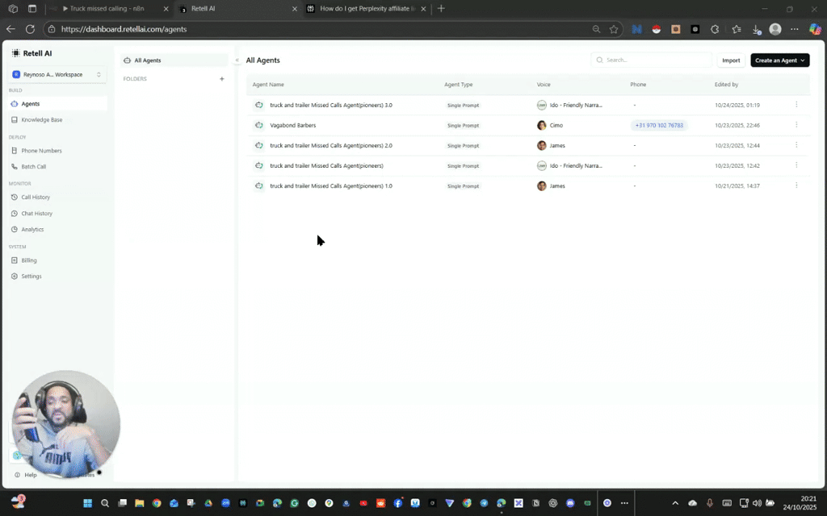Open browser profile avatar

point(775,30)
